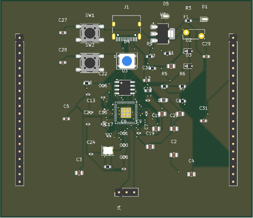Click the "C28" silkscreen label
This screenshot has width=253, height=218.
[x=63, y=50]
